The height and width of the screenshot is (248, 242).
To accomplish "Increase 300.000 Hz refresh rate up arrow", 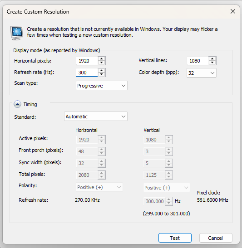I will pyautogui.click(x=169, y=199).
